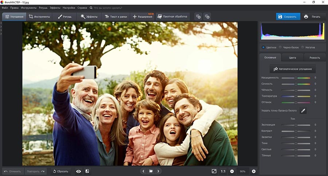Zoom out with the minus icon
This screenshot has height=176, width=328.
[232, 171]
